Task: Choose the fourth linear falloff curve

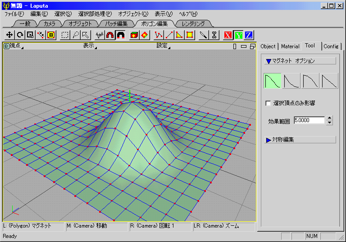Action: [329, 81]
